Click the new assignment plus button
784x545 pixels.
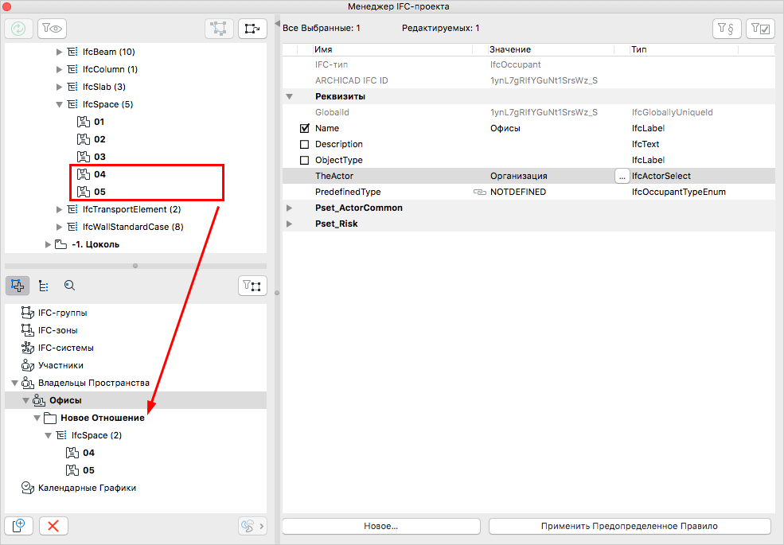click(19, 526)
